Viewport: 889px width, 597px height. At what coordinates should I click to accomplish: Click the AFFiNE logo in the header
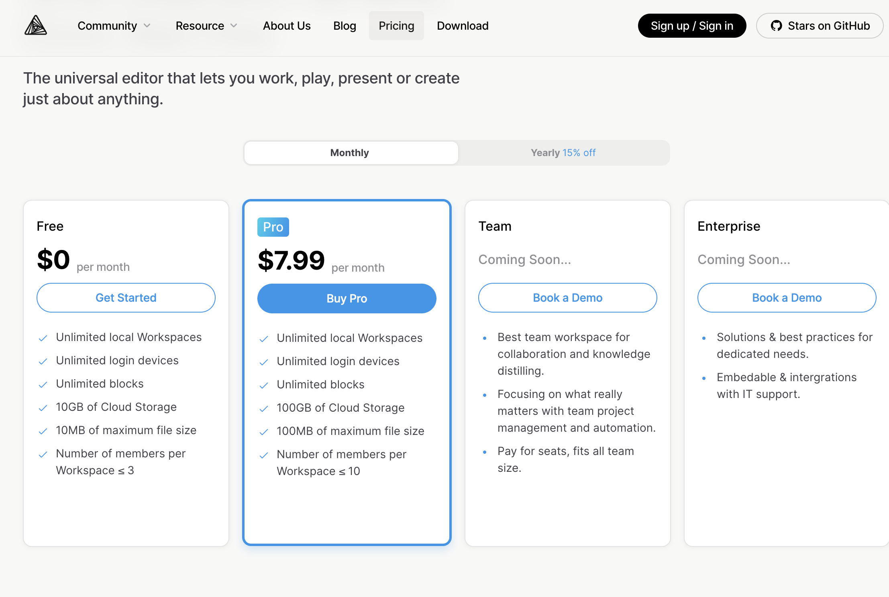click(35, 25)
